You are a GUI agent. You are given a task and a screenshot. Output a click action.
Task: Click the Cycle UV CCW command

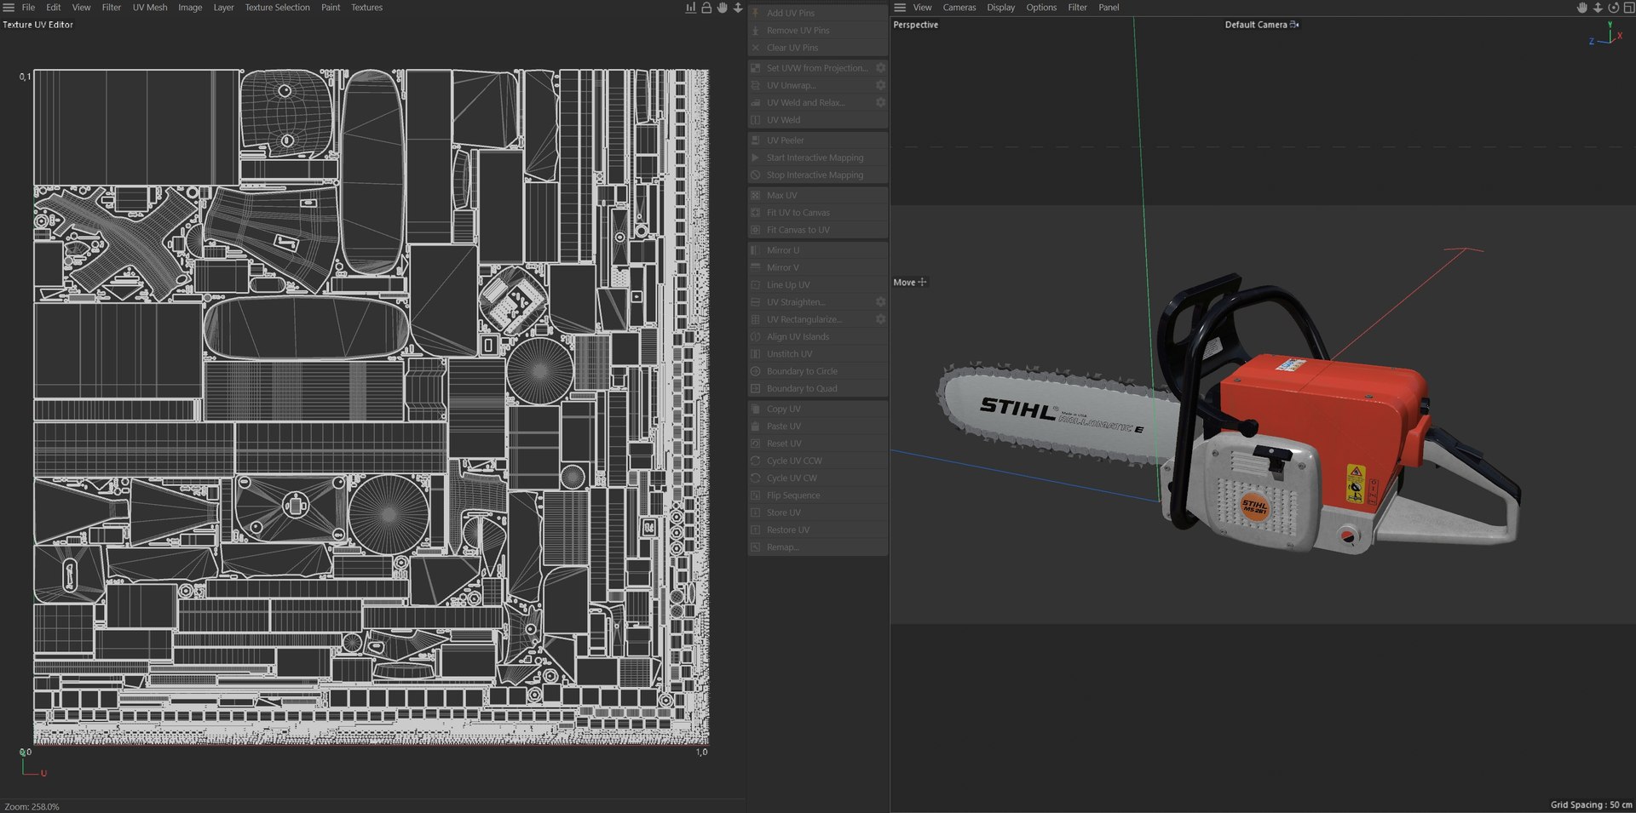tap(818, 461)
